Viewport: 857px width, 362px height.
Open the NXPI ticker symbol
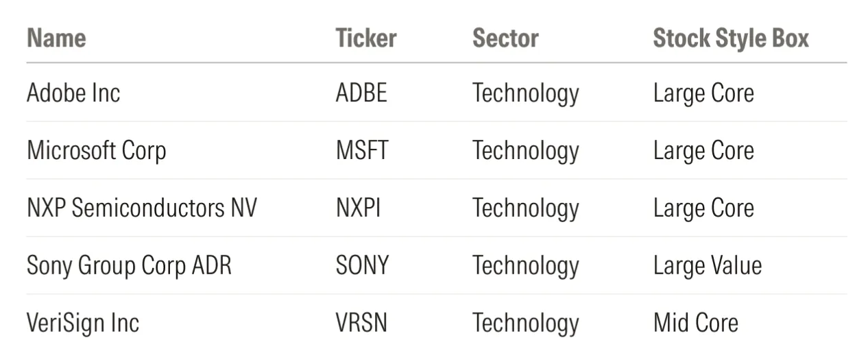tap(358, 208)
